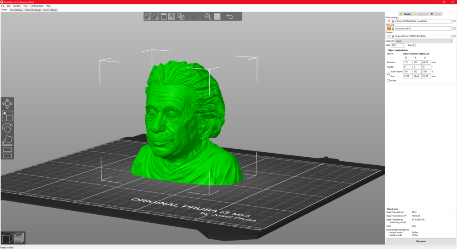Viewport: 457px width, 249px height.
Task: Click the Slice now button
Action: (x=420, y=241)
